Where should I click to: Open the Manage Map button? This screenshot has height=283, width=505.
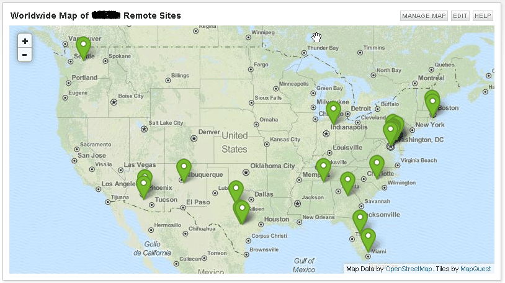(424, 16)
